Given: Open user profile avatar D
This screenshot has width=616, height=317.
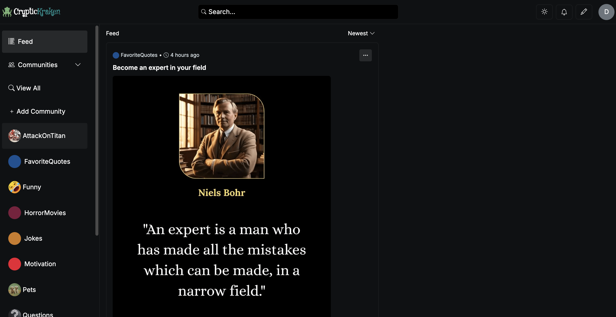Looking at the screenshot, I should click(606, 12).
